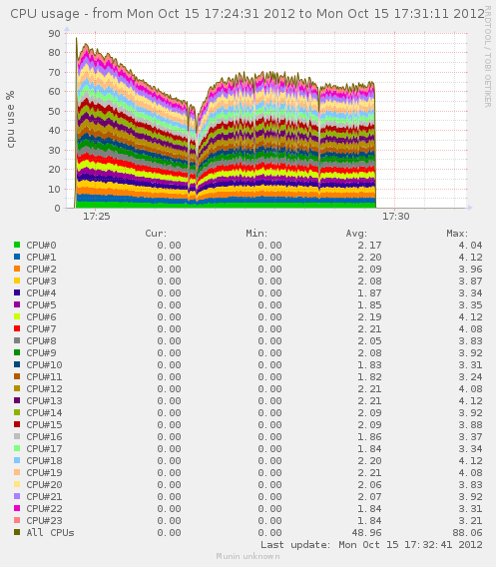The image size is (496, 567).
Task: Click the 17:25 time axis label
Action: [97, 217]
